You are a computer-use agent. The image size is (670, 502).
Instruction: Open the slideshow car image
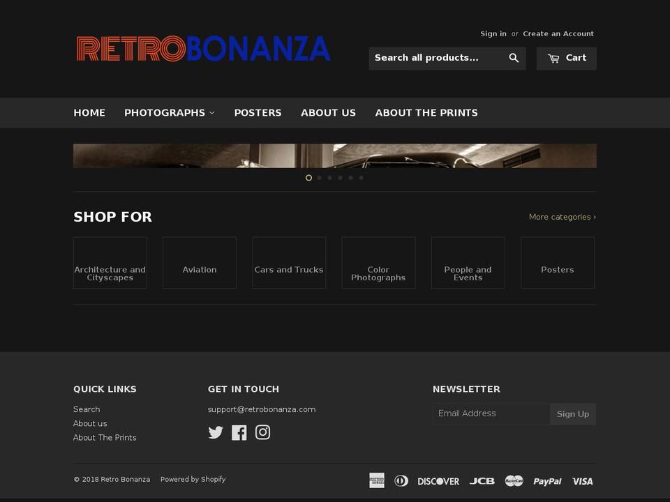pyautogui.click(x=335, y=155)
